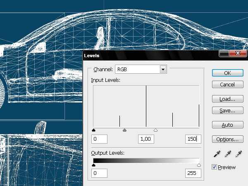
Task: Toggle the Preview checkbox
Action: point(214,167)
